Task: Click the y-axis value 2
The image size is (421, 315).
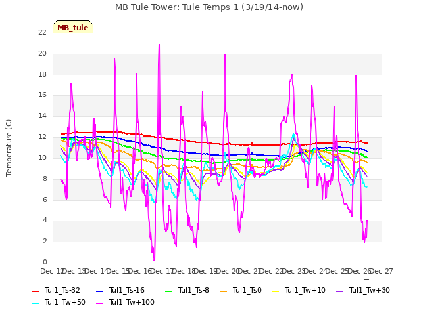Action: tap(45, 241)
